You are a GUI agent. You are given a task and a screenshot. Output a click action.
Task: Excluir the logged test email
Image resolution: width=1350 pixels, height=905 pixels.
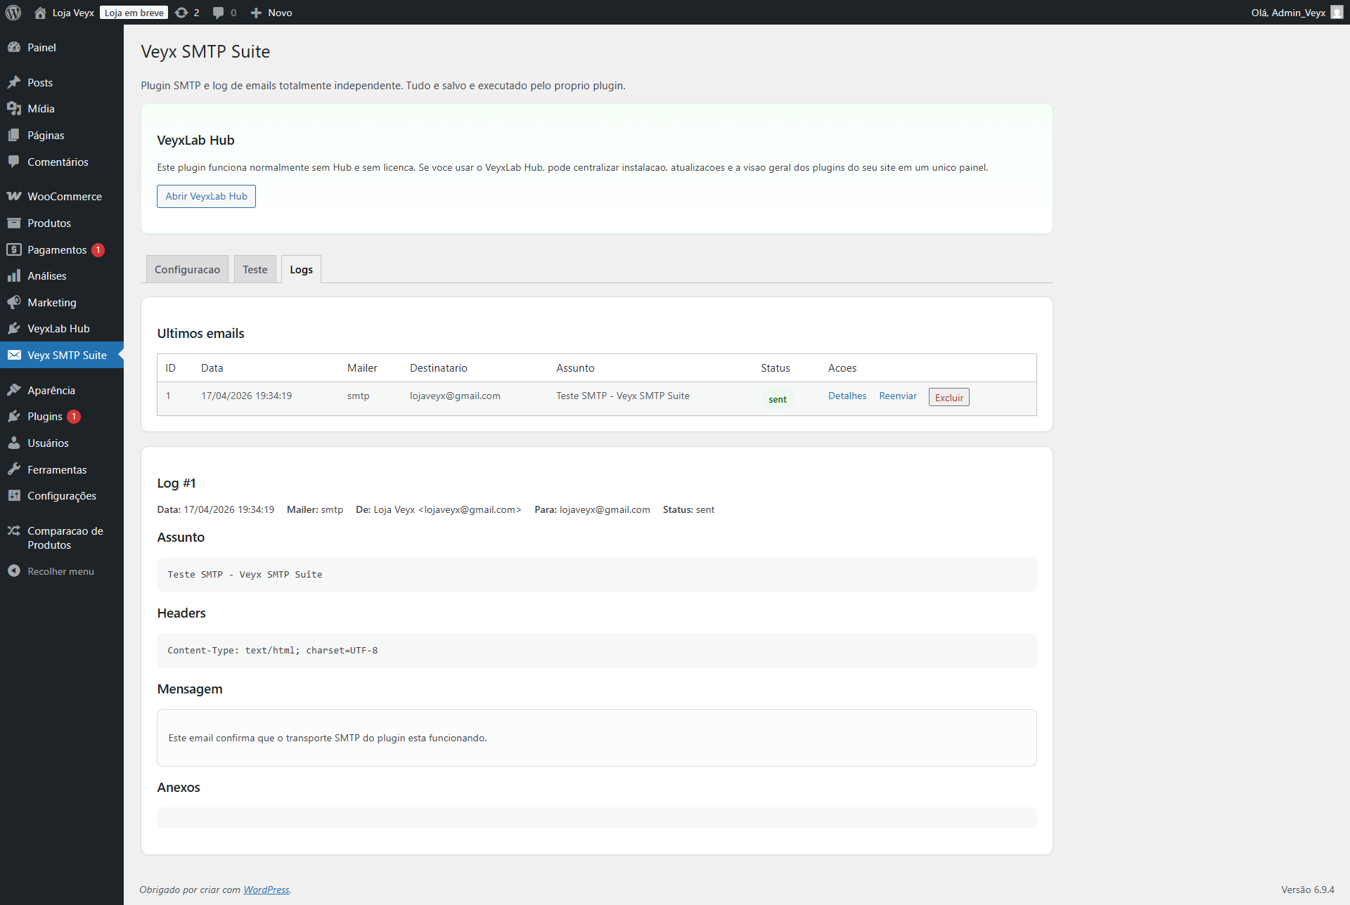(949, 397)
